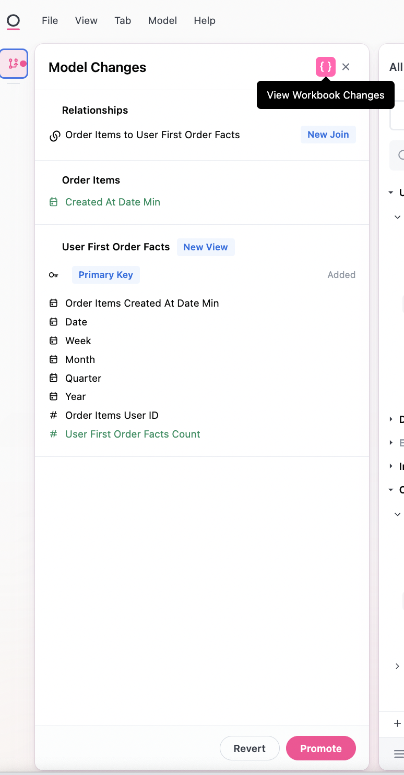Click the New Join badge

(x=328, y=135)
